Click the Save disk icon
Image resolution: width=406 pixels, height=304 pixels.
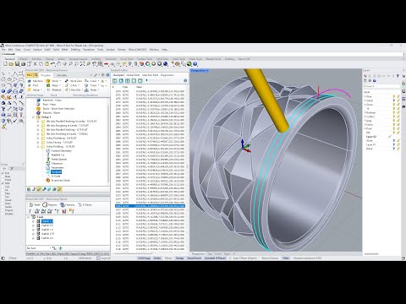[17, 64]
